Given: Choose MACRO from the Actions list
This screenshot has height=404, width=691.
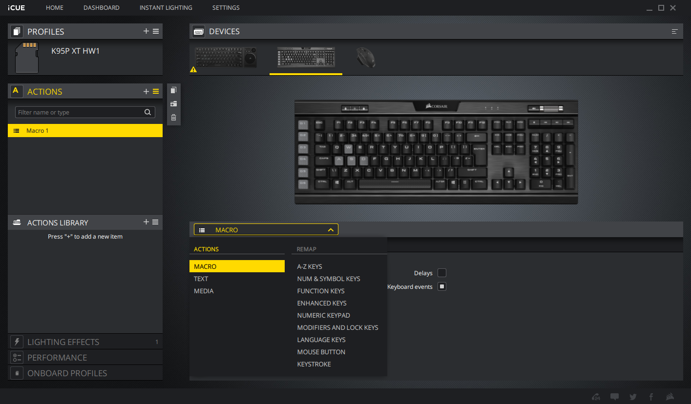Looking at the screenshot, I should 237,266.
